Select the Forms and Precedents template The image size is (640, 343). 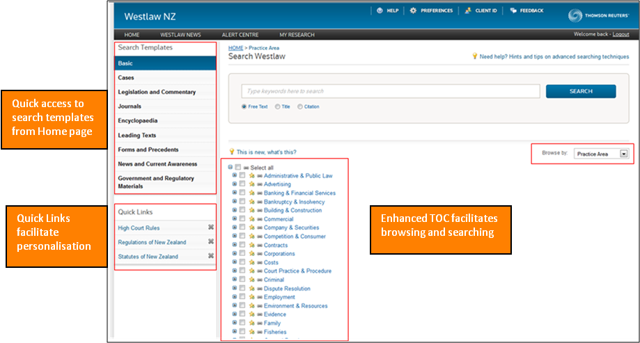(x=165, y=150)
